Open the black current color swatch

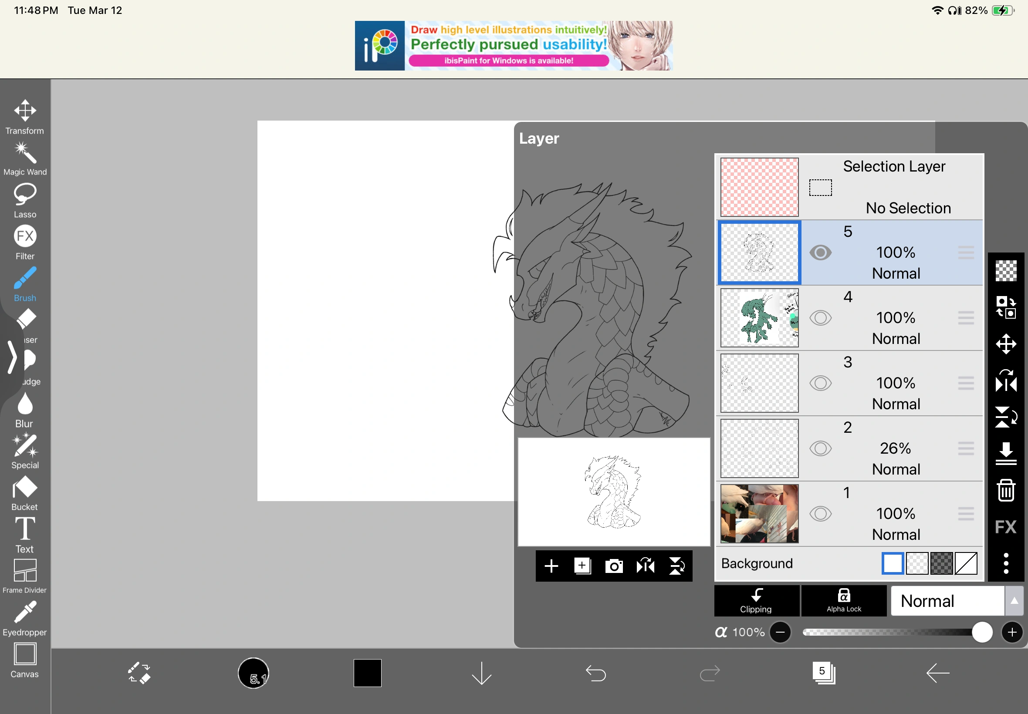(x=367, y=672)
